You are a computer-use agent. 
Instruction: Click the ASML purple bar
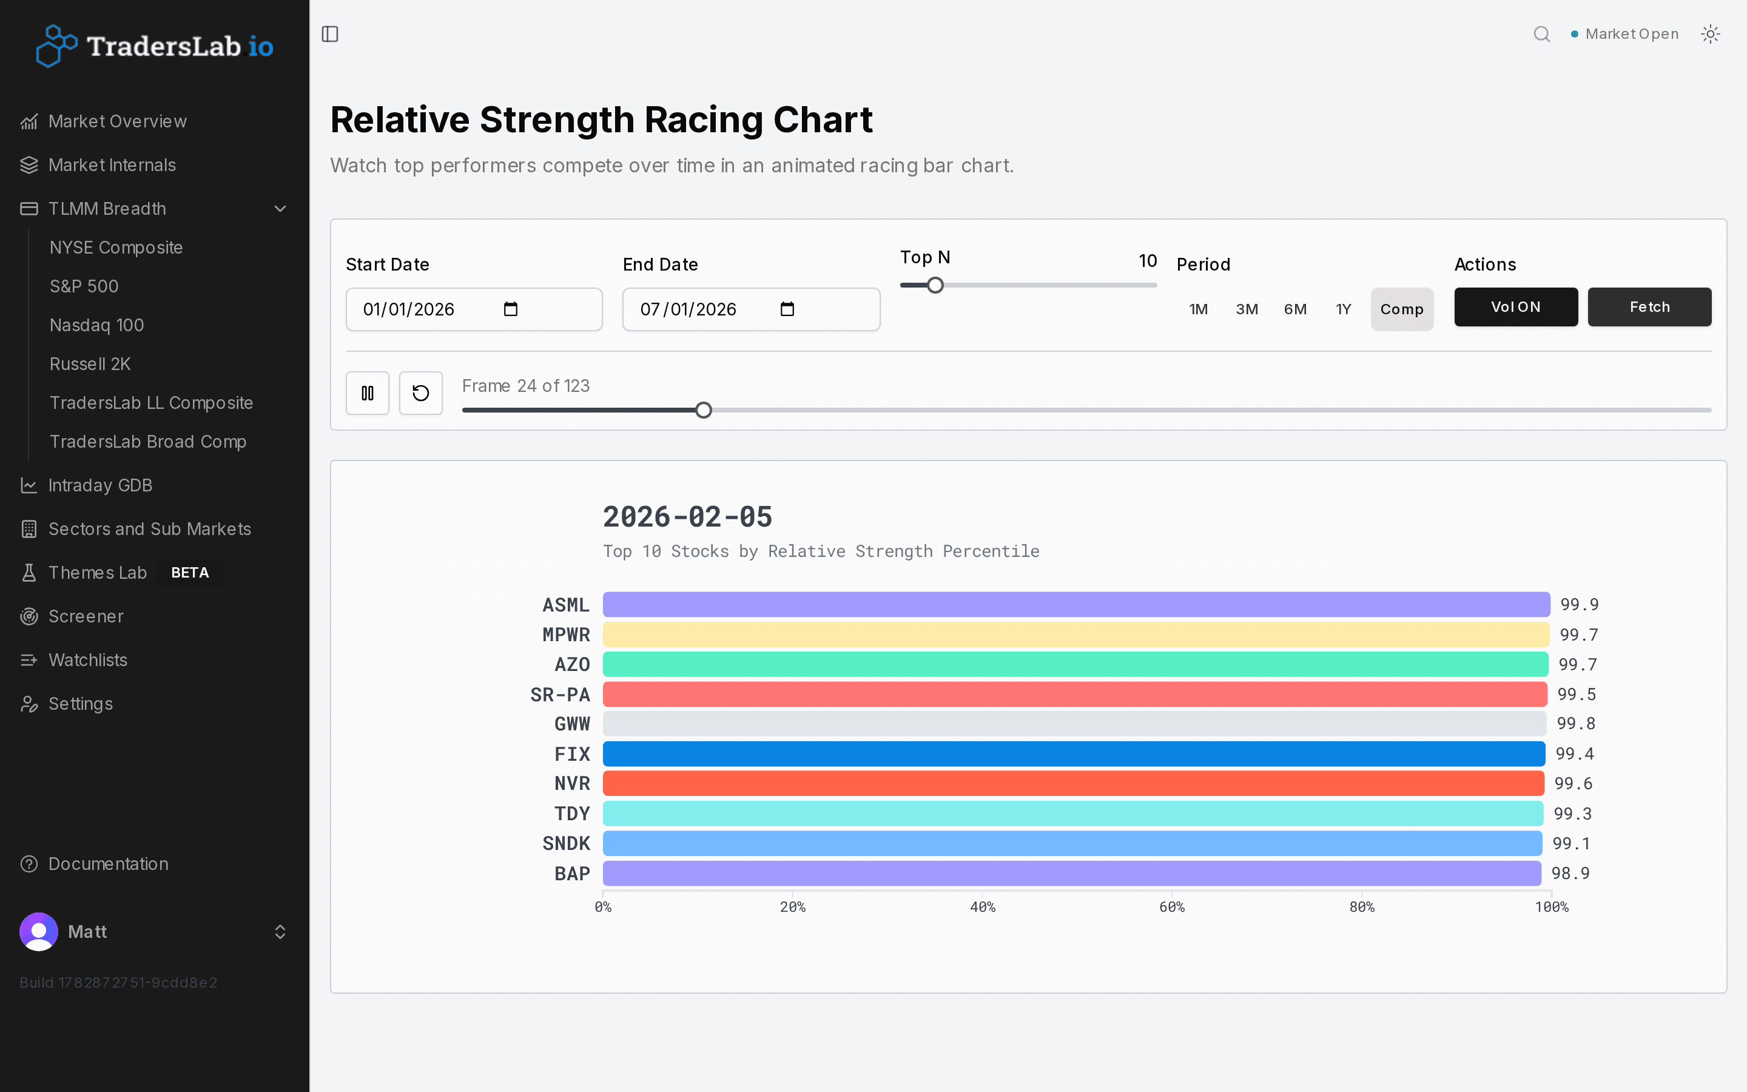pyautogui.click(x=1075, y=604)
